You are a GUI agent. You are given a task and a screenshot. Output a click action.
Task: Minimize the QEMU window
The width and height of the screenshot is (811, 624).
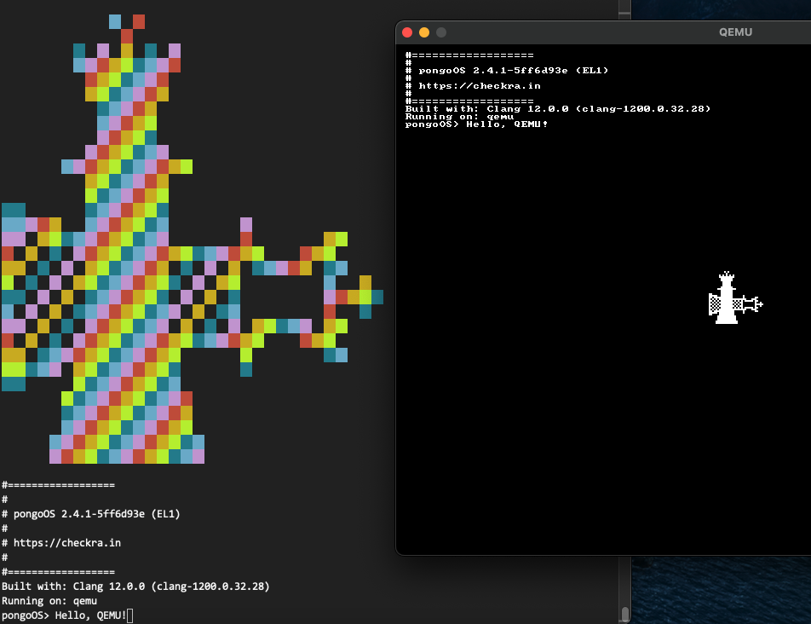click(x=424, y=32)
